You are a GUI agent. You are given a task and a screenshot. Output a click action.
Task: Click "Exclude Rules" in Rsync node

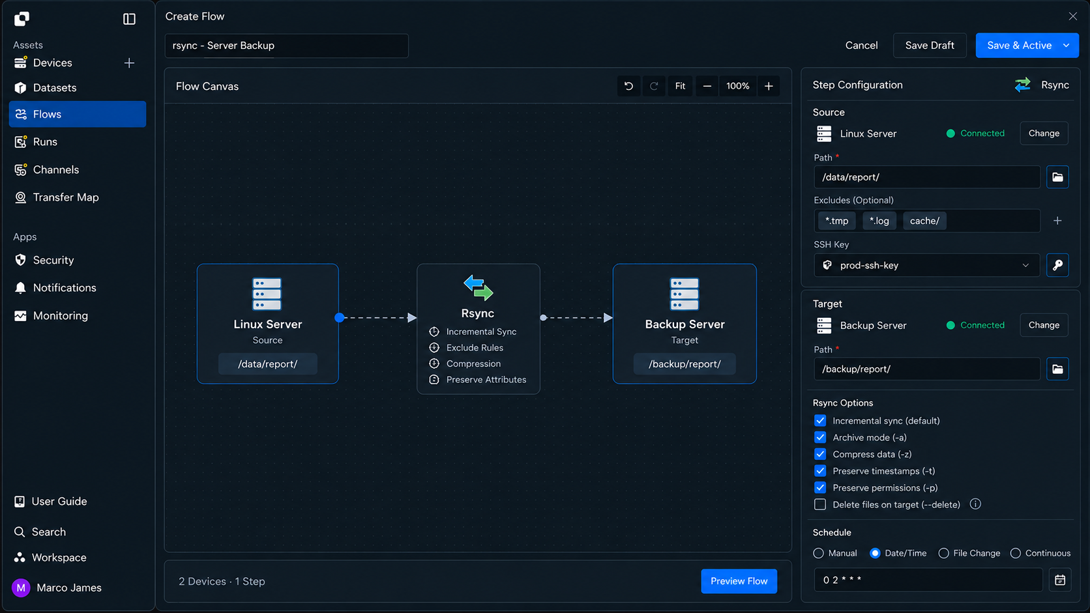click(475, 348)
